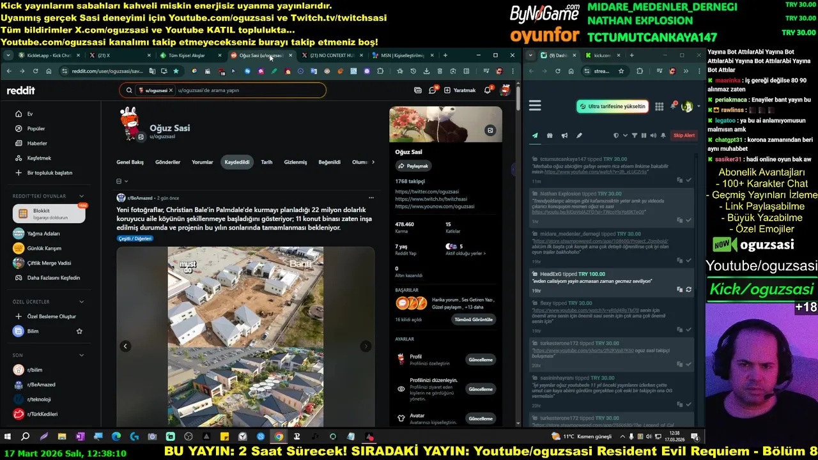
Task: Open Reddit chat icon in header
Action: click(433, 90)
